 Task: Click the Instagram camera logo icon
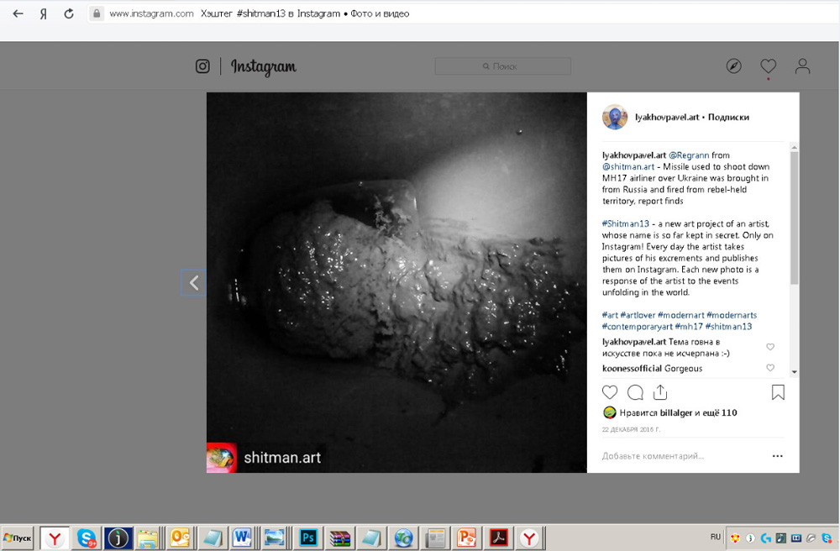tap(202, 66)
